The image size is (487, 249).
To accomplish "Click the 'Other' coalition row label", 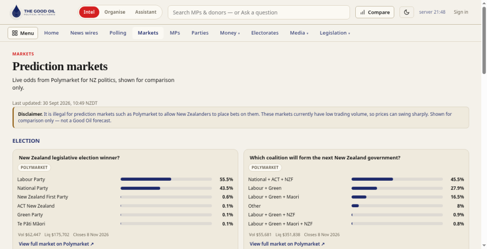I will (254, 206).
